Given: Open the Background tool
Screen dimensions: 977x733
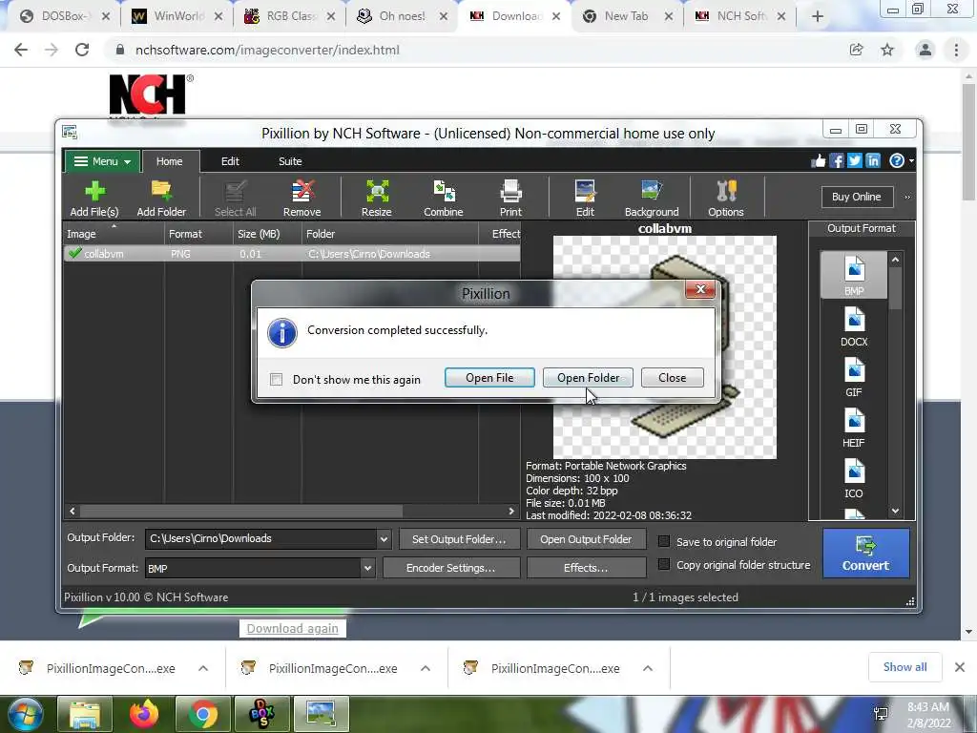Looking at the screenshot, I should (x=652, y=199).
